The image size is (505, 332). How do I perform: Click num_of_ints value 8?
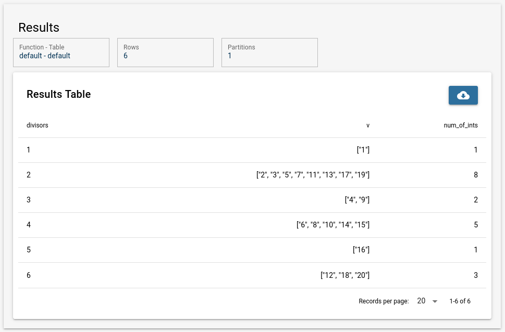pyautogui.click(x=475, y=175)
